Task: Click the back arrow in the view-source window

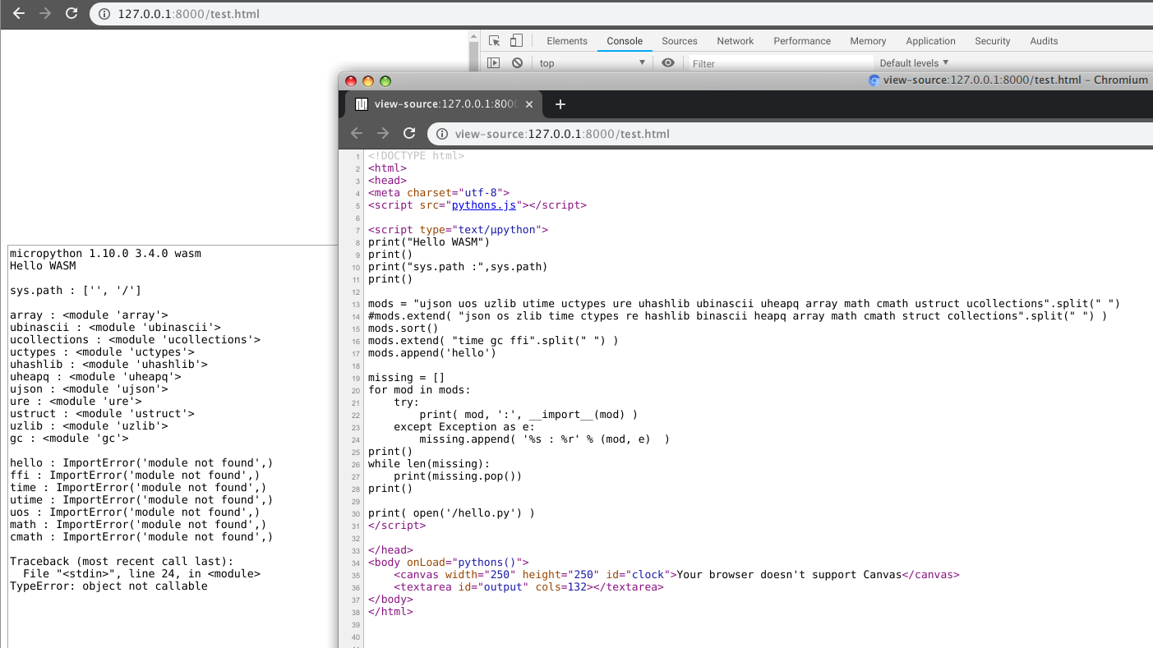Action: (356, 133)
